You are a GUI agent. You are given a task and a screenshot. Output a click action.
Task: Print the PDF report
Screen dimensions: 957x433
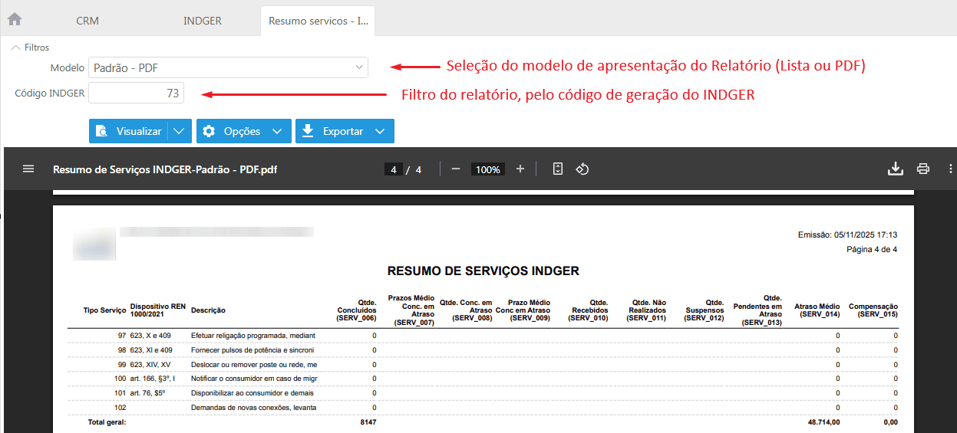pos(923,169)
